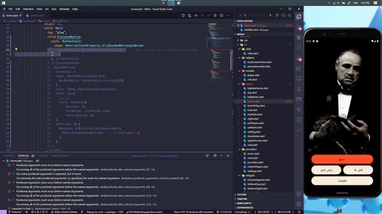The width and height of the screenshot is (382, 214).
Task: Click the hot reload lightning icon in debug toolbar
Action: (270, 15)
